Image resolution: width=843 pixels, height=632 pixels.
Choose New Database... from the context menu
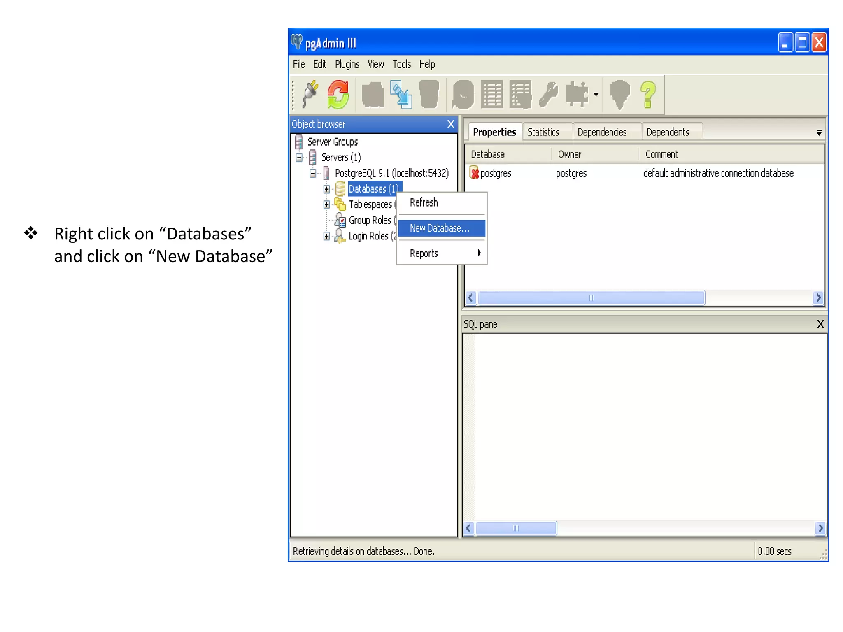(442, 228)
